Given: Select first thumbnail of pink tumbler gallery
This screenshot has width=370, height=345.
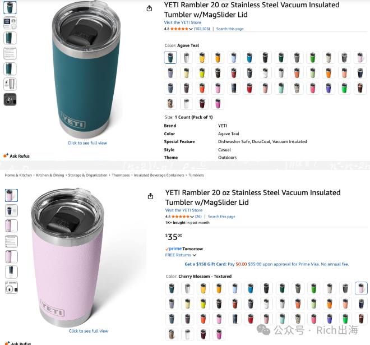Looking at the screenshot, I should [11, 195].
